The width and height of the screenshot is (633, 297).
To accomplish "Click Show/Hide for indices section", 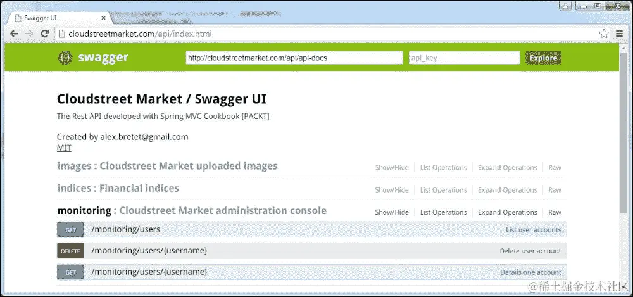I will pyautogui.click(x=392, y=189).
